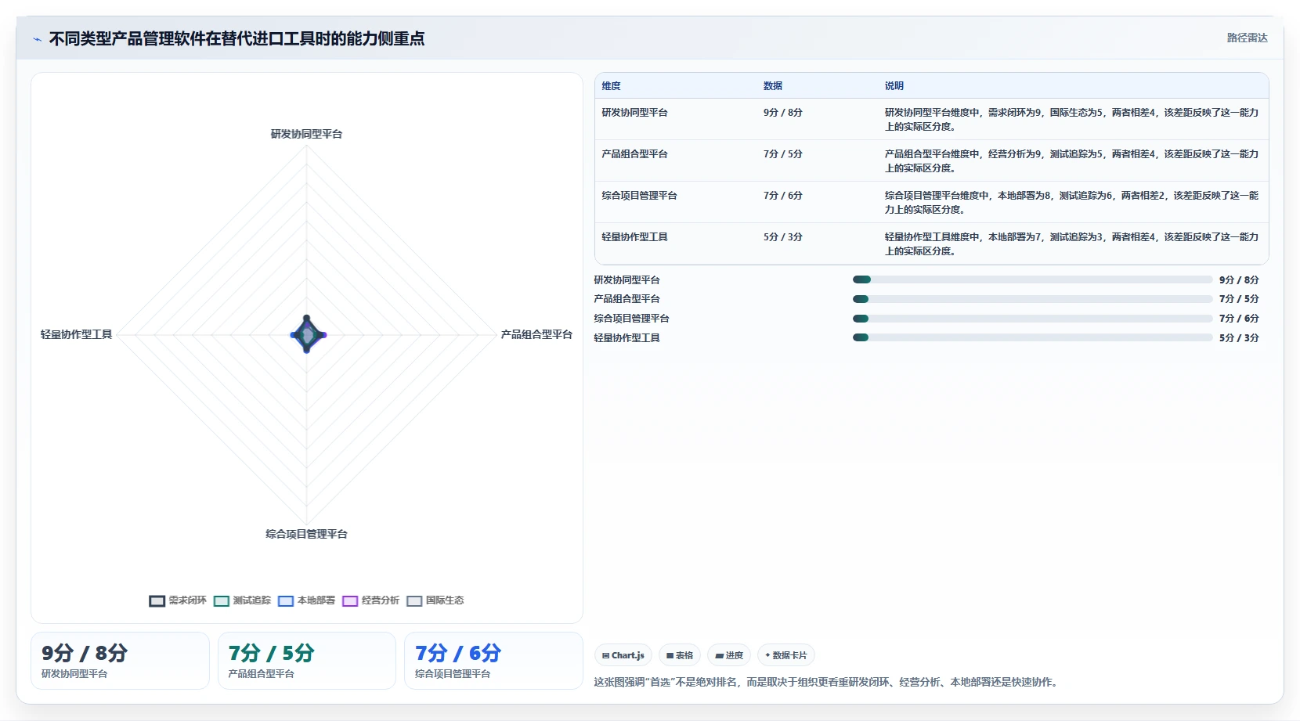Click the chart title 不同类型产品管理软件
1300x721 pixels.
click(237, 38)
